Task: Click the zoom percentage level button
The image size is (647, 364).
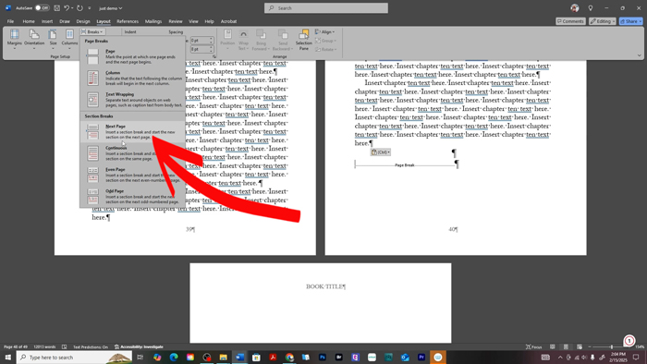Action: 640,346
